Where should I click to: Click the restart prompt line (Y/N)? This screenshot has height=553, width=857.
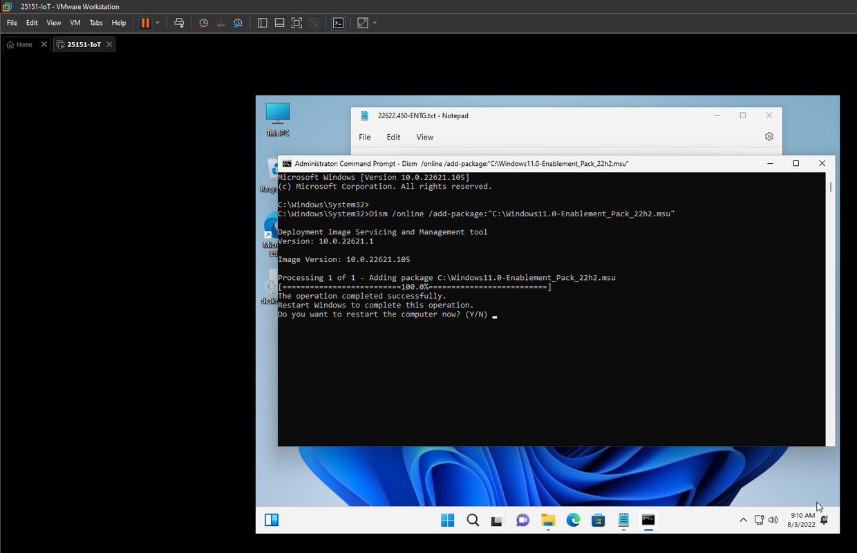382,315
